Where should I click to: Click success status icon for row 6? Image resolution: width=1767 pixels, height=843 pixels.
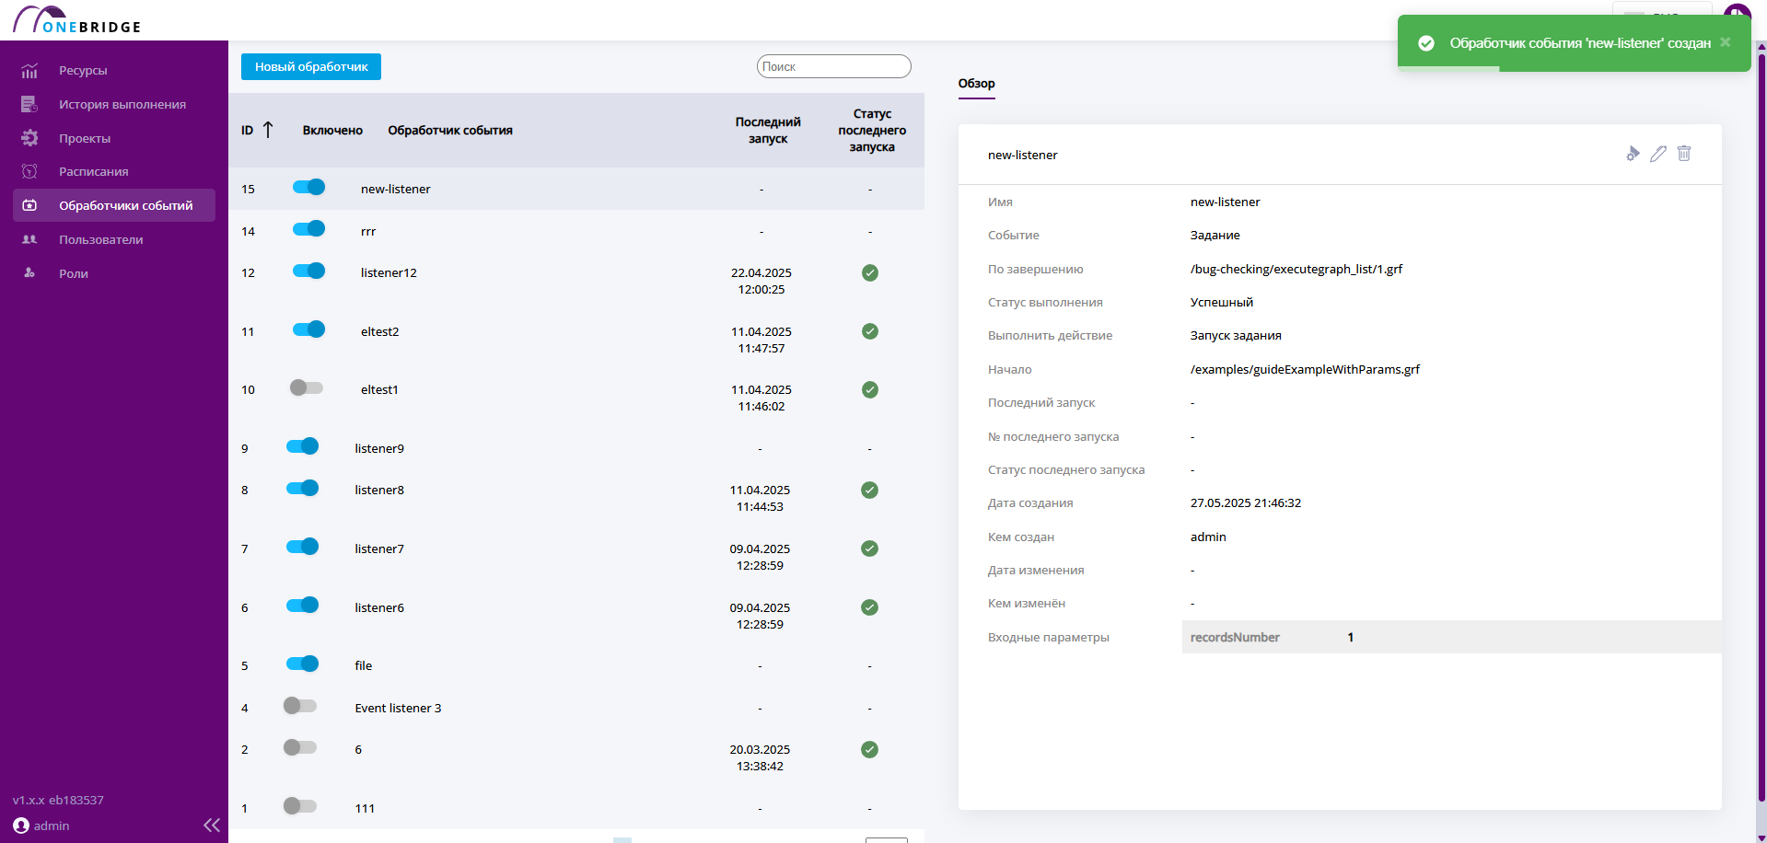pyautogui.click(x=869, y=749)
